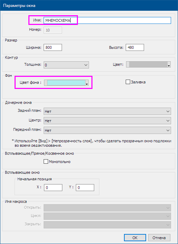This screenshot has width=178, height=244.
Task: Click the small arrow on the contour color swatch
Action: pos(169,66)
